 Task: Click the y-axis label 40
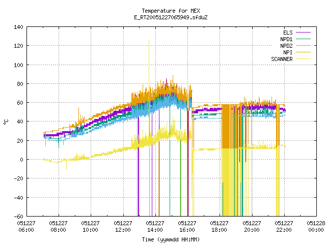20,121
